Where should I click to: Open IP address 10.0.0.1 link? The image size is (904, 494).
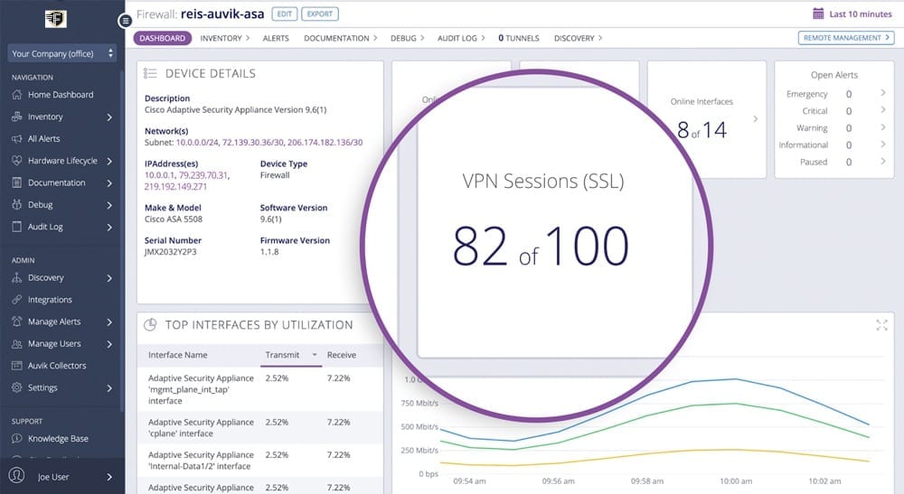(160, 175)
